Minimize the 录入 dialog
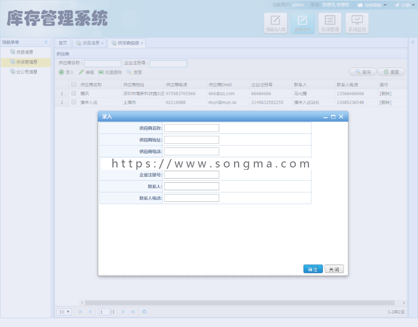This screenshot has height=327, width=418. (325, 117)
